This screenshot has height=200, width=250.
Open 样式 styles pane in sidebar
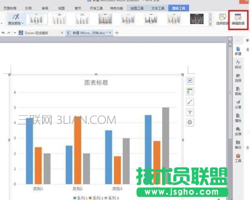pyautogui.click(x=238, y=64)
